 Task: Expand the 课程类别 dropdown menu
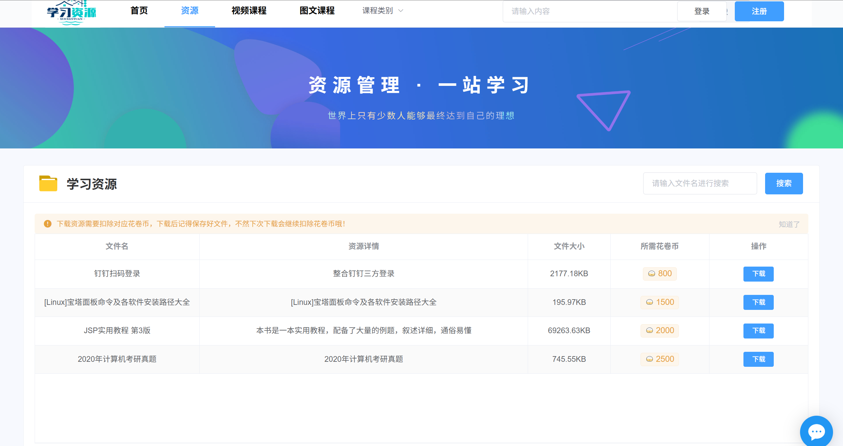[378, 11]
